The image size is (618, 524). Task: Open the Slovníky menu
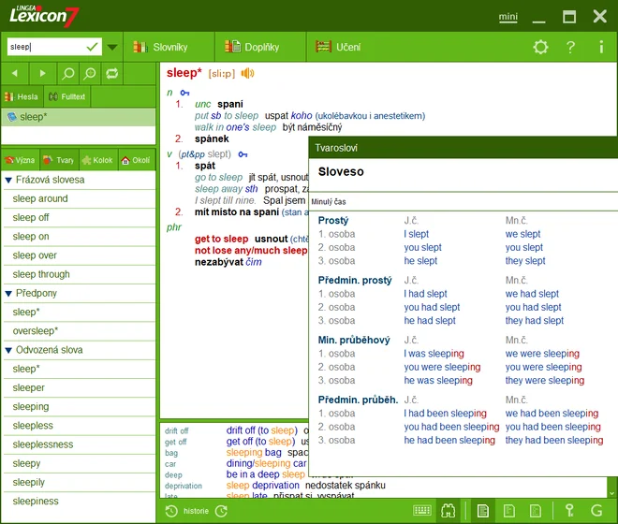(160, 48)
